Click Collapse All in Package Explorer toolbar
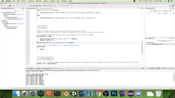 pyautogui.click(x=16, y=11)
